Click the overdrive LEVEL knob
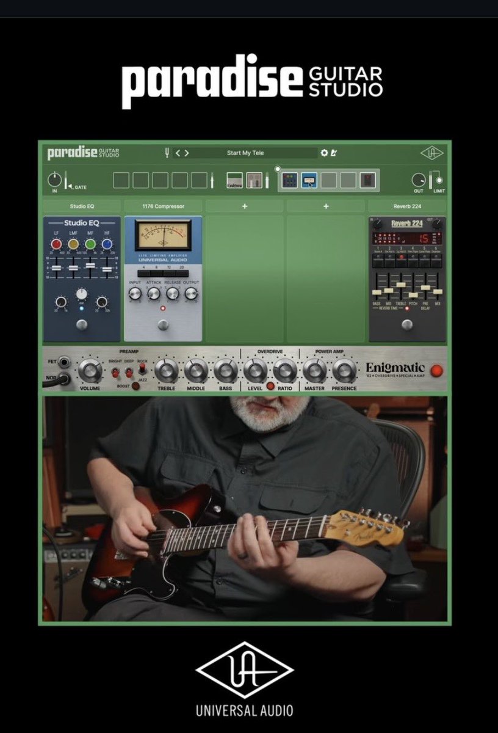Viewport: 498px width, 733px height. 256,370
